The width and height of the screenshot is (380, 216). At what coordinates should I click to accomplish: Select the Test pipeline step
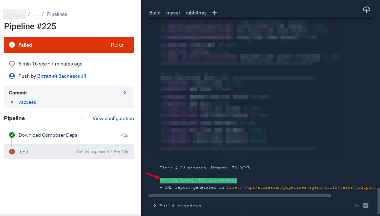69,152
